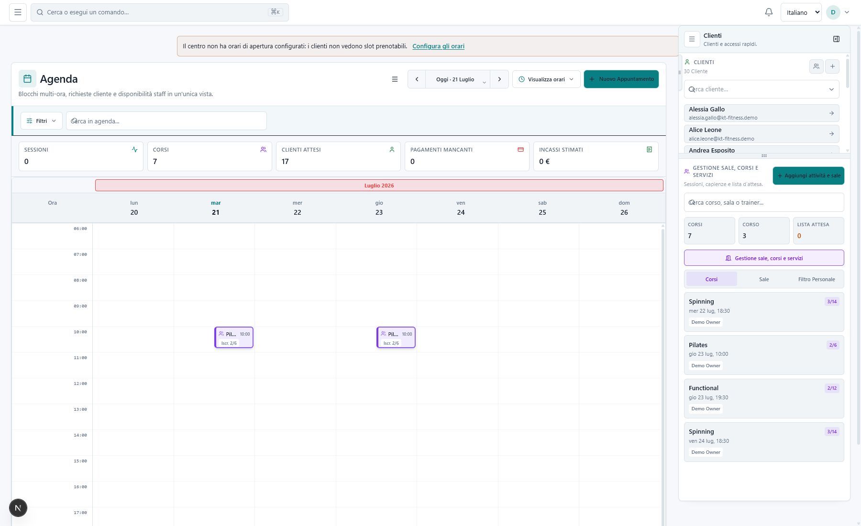This screenshot has height=526, width=861.
Task: Expand the client search dropdown chevron
Action: 831,89
